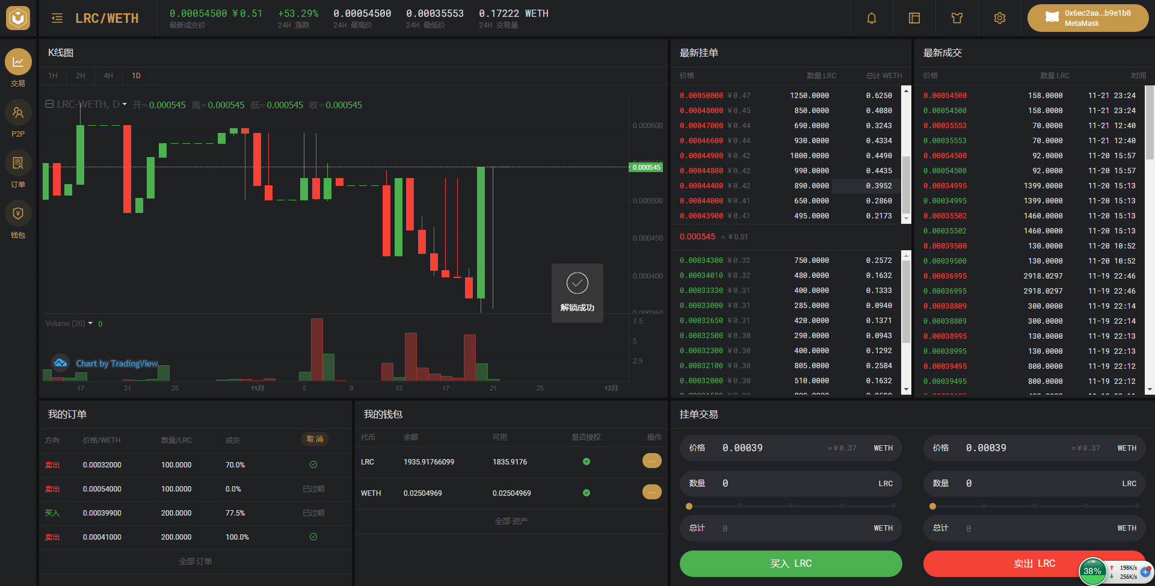Click the expired 0.00054000 sell order row
The width and height of the screenshot is (1155, 586).
195,489
